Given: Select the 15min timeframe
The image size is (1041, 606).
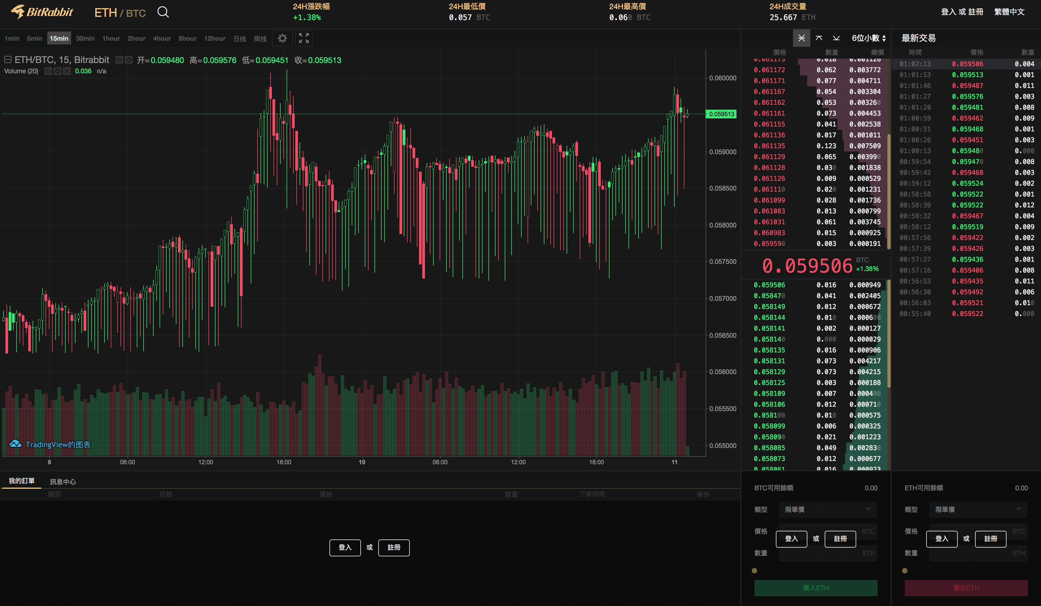Looking at the screenshot, I should (x=59, y=39).
